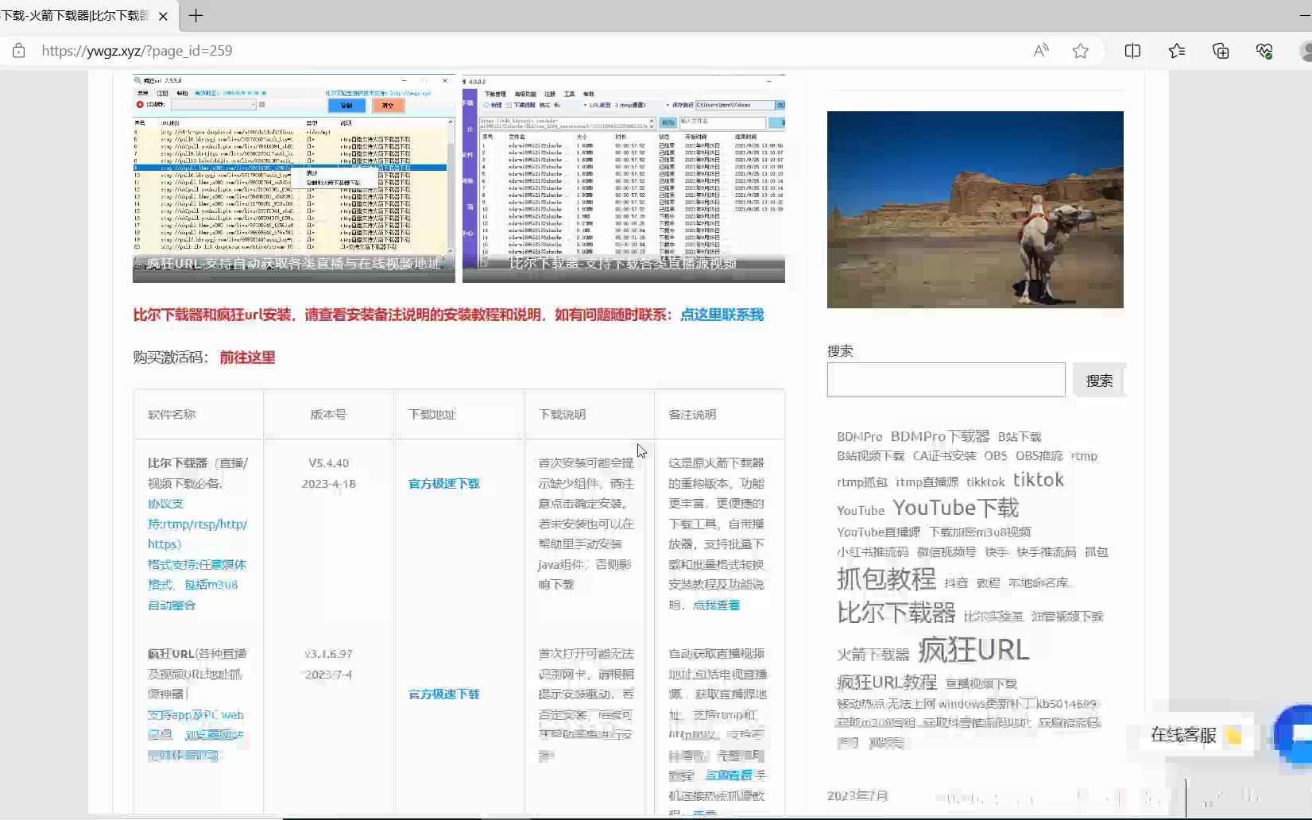Click the 搜索 button
Image resolution: width=1312 pixels, height=820 pixels.
(1099, 381)
